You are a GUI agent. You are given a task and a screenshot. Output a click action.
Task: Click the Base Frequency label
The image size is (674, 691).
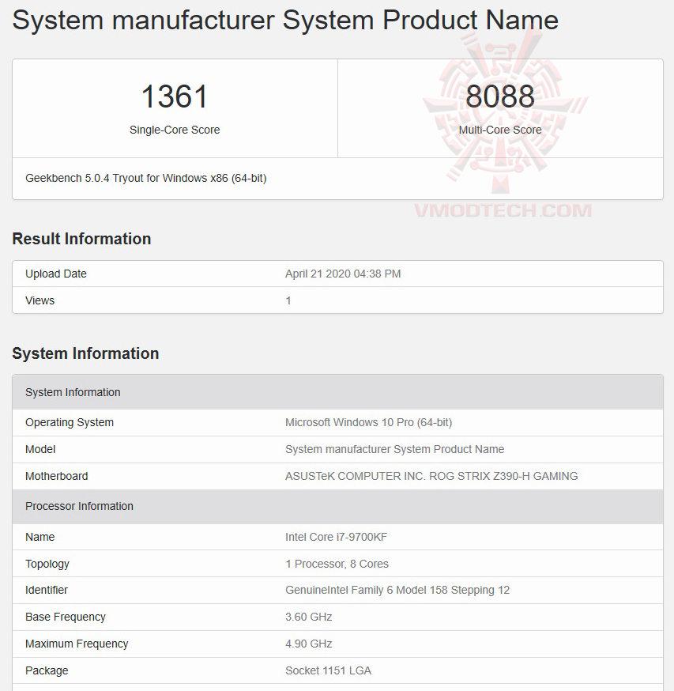click(x=66, y=617)
